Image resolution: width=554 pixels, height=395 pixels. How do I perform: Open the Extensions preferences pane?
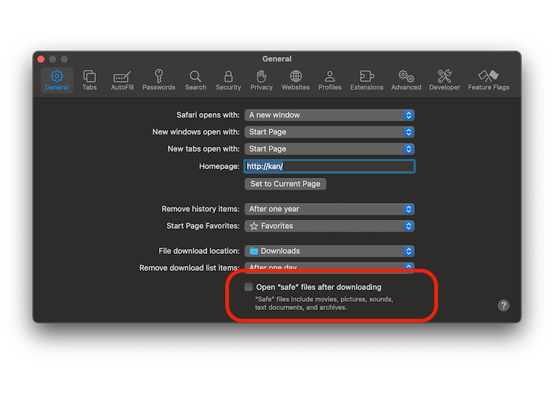click(x=366, y=80)
